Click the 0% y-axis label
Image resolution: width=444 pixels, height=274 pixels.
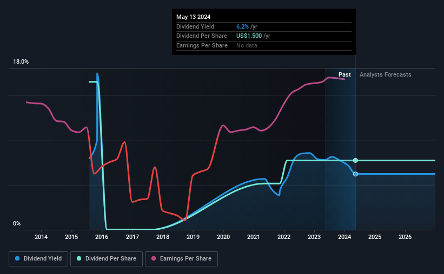(x=17, y=223)
